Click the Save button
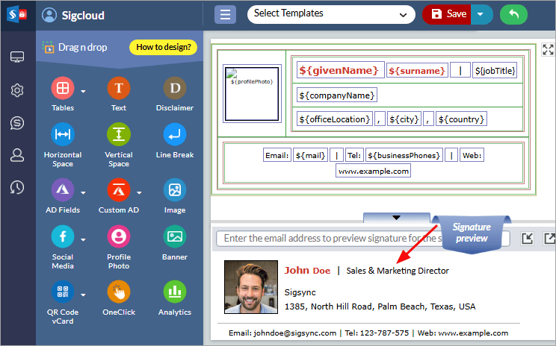The width and height of the screenshot is (556, 346). coord(447,14)
